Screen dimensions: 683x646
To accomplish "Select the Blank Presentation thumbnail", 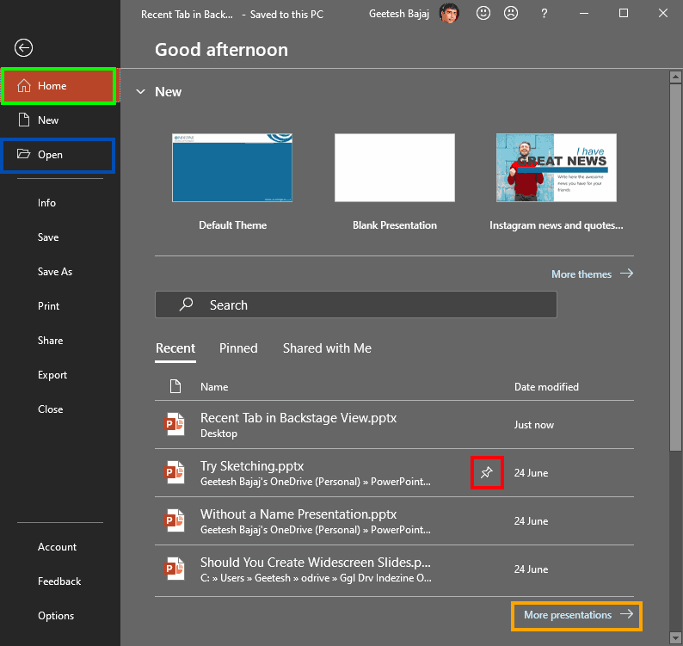I will (395, 168).
